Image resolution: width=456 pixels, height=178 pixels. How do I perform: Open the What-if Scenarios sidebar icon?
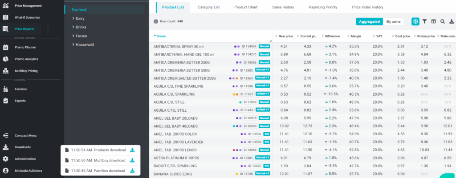click(x=5, y=17)
